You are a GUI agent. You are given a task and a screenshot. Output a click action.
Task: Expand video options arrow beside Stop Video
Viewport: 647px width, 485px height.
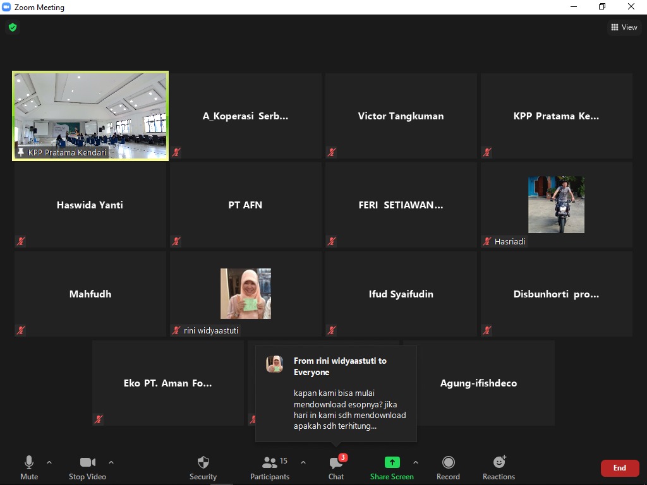[x=111, y=462]
